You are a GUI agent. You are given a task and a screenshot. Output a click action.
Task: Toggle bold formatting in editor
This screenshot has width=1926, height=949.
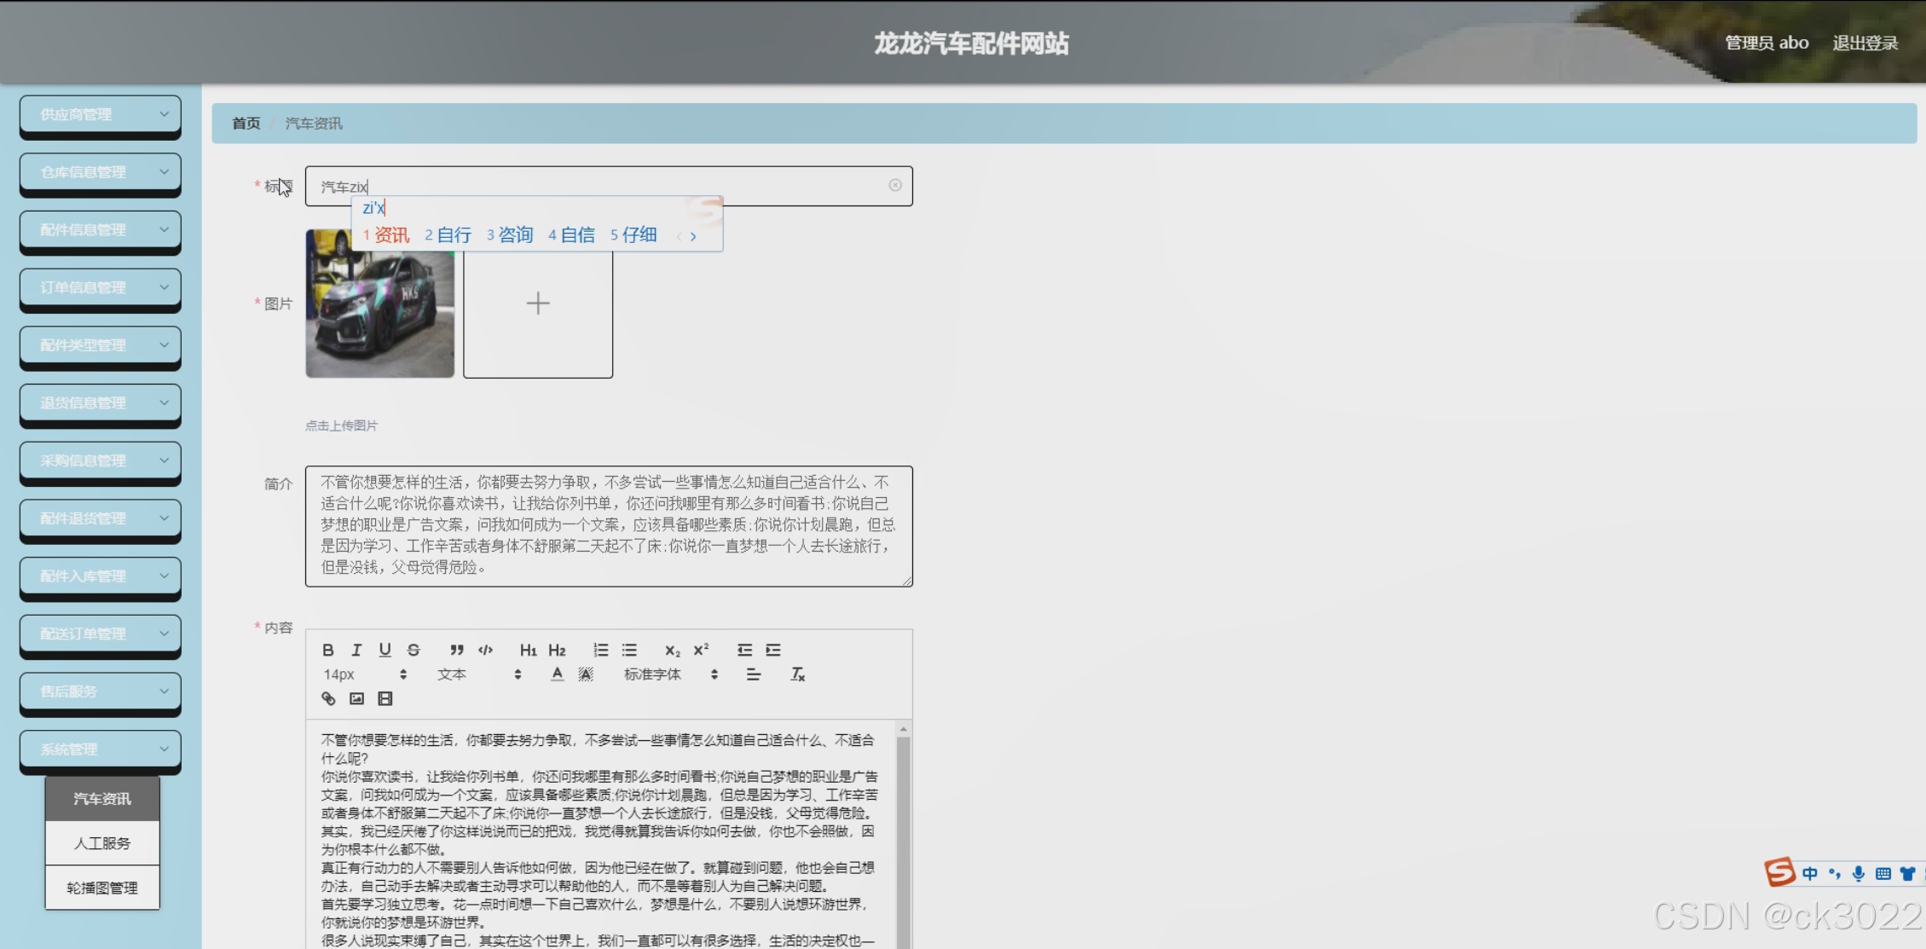328,650
